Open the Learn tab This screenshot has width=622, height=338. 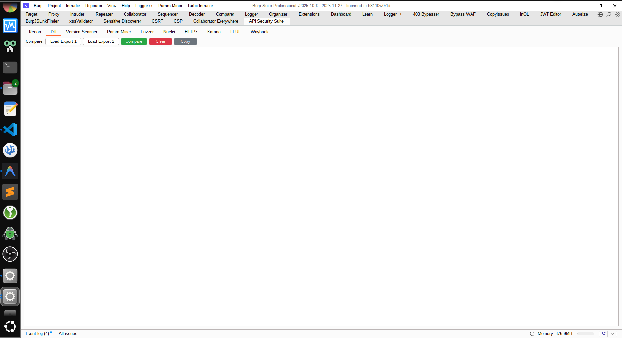click(x=367, y=14)
